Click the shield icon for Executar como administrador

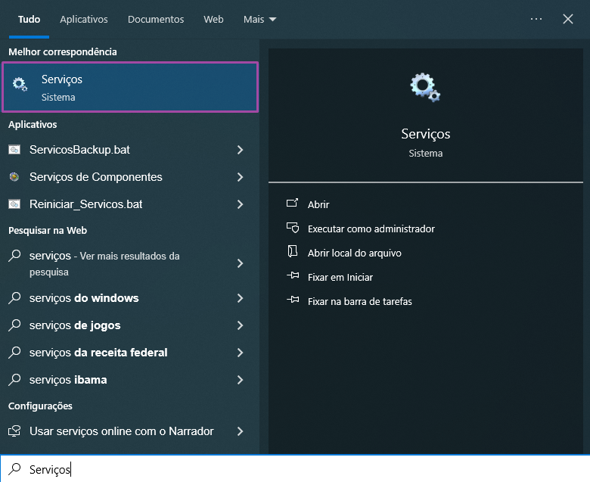[x=293, y=228]
